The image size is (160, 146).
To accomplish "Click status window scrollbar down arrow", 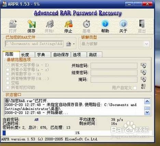I will [147, 112].
